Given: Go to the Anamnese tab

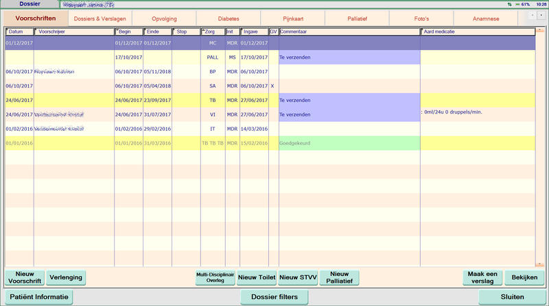Looking at the screenshot, I should pyautogui.click(x=486, y=18).
